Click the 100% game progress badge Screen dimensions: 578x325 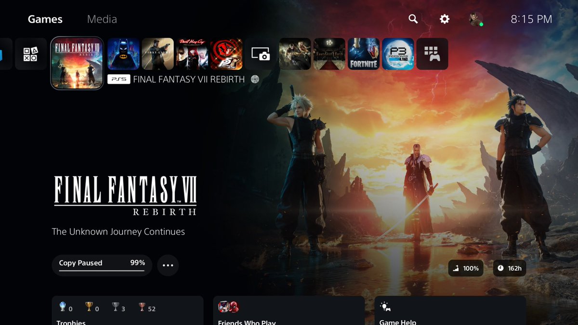coord(466,268)
